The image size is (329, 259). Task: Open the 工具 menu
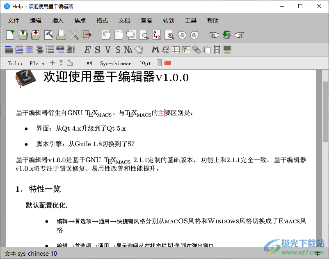click(191, 20)
